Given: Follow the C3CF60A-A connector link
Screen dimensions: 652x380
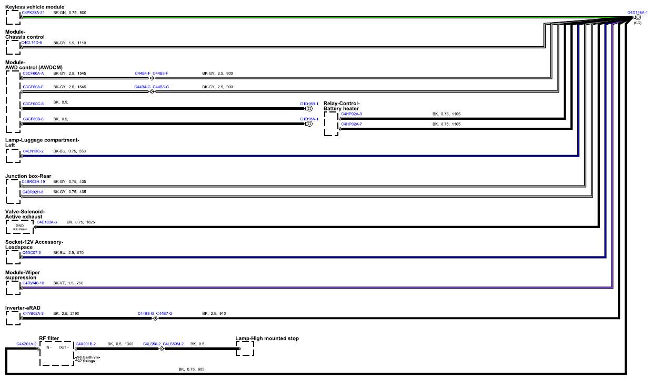Looking at the screenshot, I should pyautogui.click(x=33, y=73).
